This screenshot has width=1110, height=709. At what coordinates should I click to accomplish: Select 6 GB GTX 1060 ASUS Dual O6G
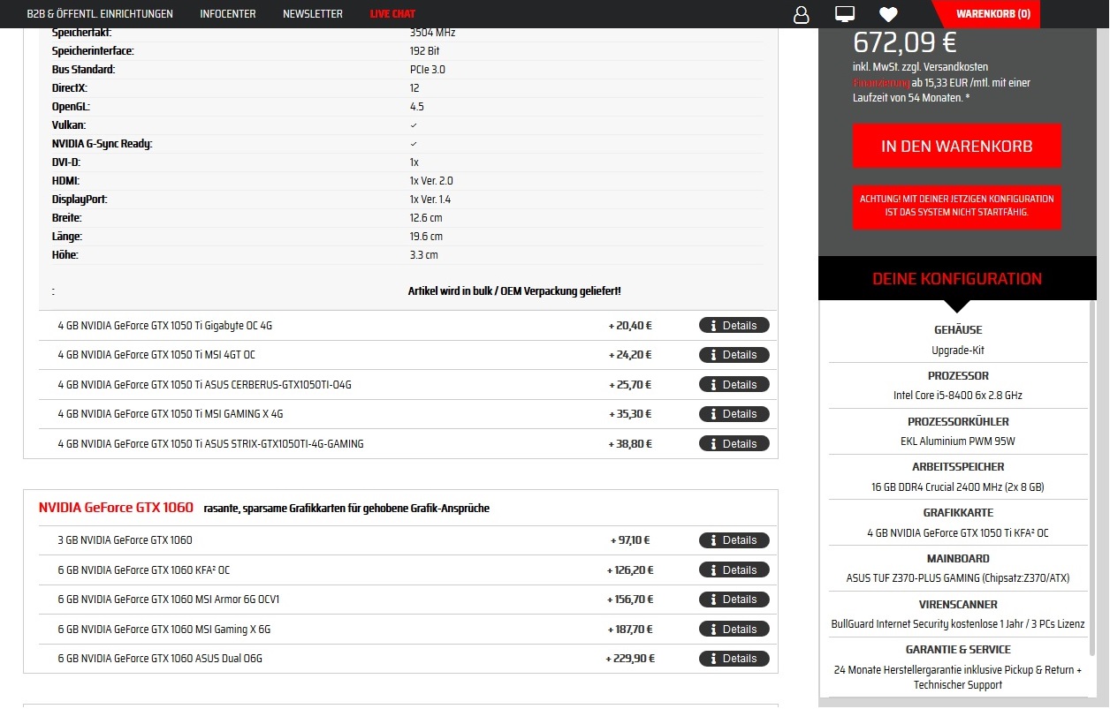click(160, 659)
